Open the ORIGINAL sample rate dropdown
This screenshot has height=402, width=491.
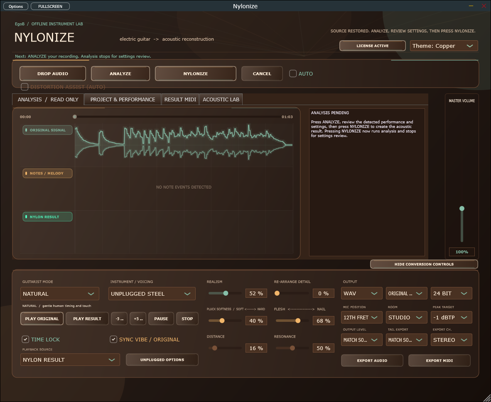pyautogui.click(x=406, y=293)
